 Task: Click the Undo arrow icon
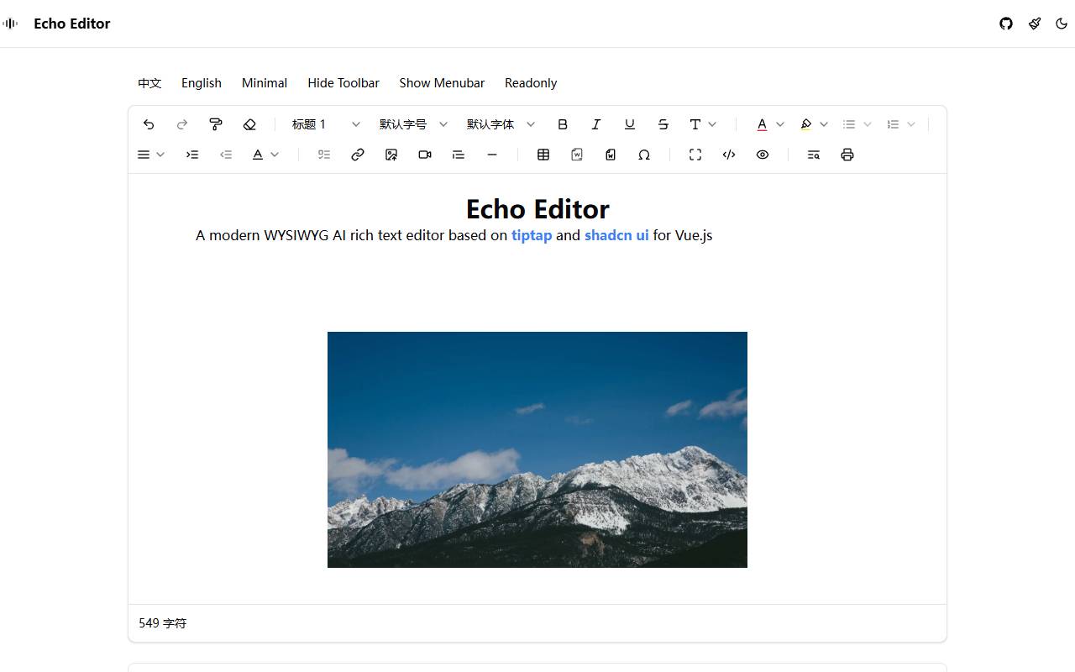[149, 124]
